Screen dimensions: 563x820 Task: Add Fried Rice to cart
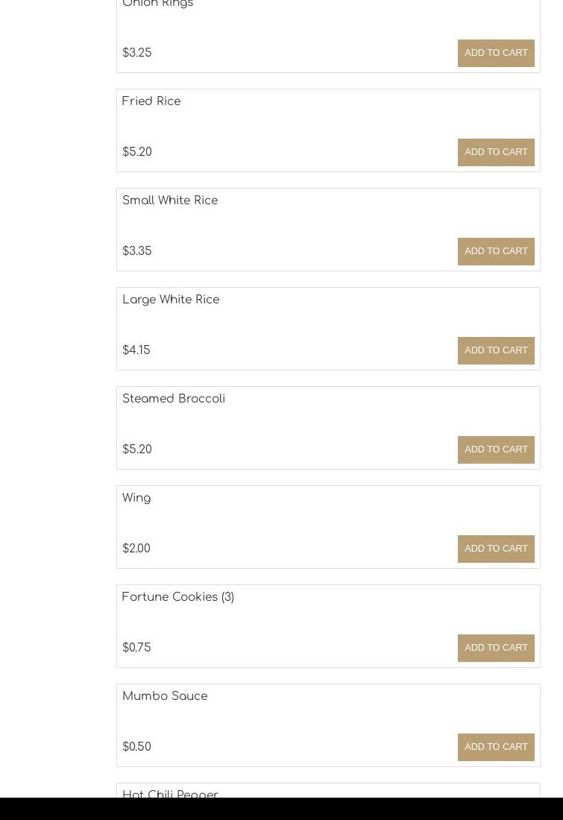click(x=496, y=152)
